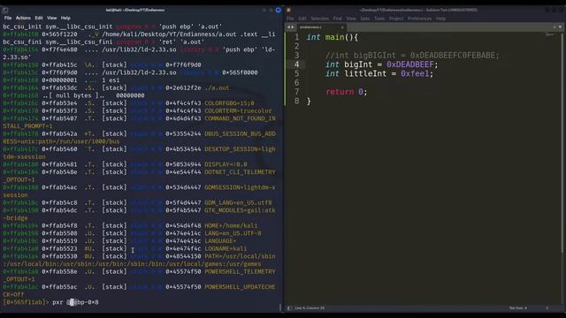Click line number 1 in the gutter
566x318 pixels.
point(296,37)
